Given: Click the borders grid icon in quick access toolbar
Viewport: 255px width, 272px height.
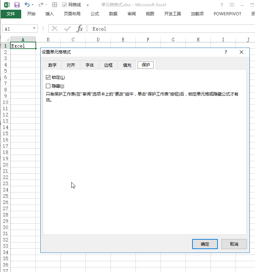Looking at the screenshot, I should tap(55, 5).
